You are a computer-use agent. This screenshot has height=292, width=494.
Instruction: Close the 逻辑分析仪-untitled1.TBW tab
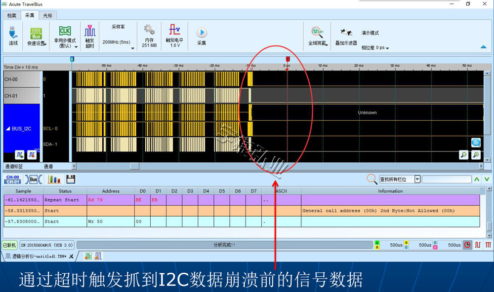pyautogui.click(x=71, y=256)
